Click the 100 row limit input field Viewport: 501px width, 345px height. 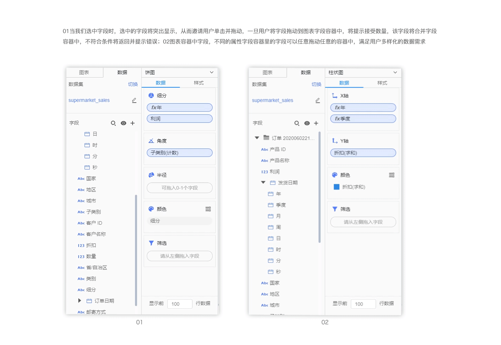(x=180, y=304)
